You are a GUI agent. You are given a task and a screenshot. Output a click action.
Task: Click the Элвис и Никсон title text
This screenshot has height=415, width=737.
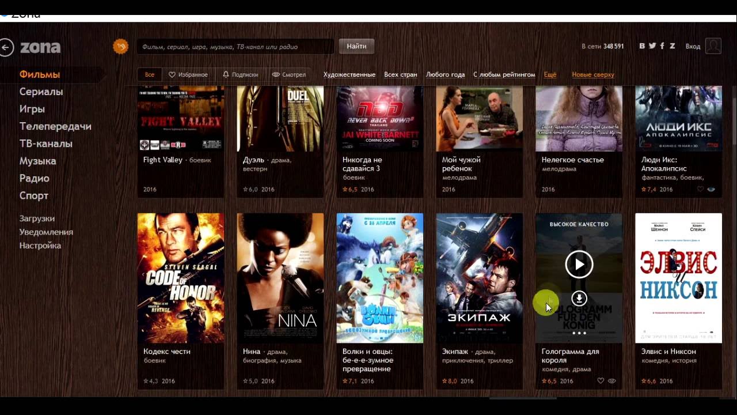coord(668,352)
